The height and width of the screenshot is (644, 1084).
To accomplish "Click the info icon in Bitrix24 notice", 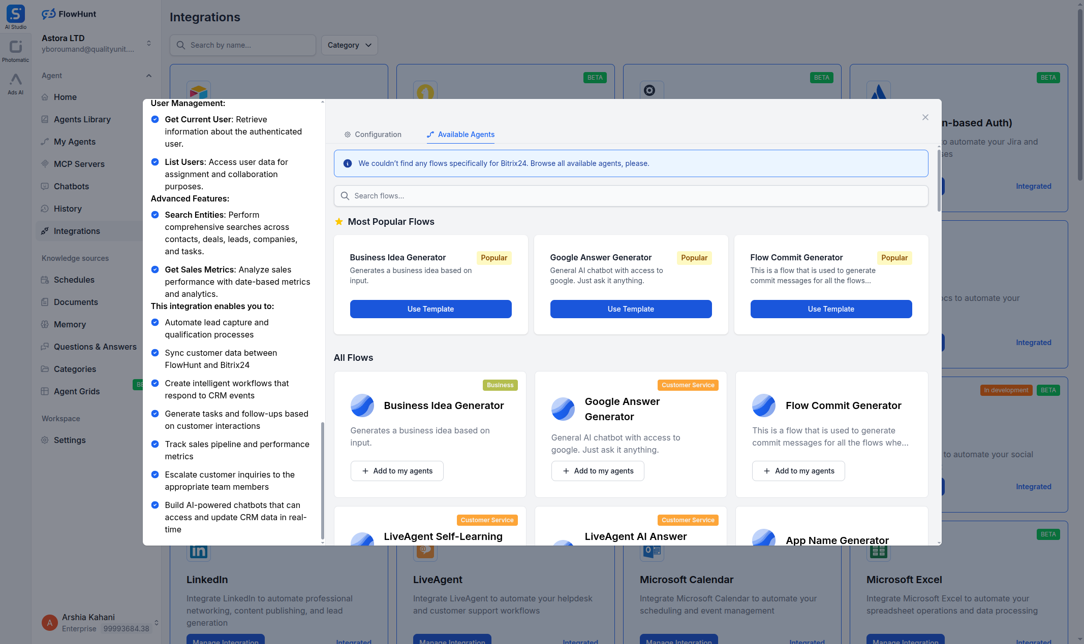I will click(348, 163).
